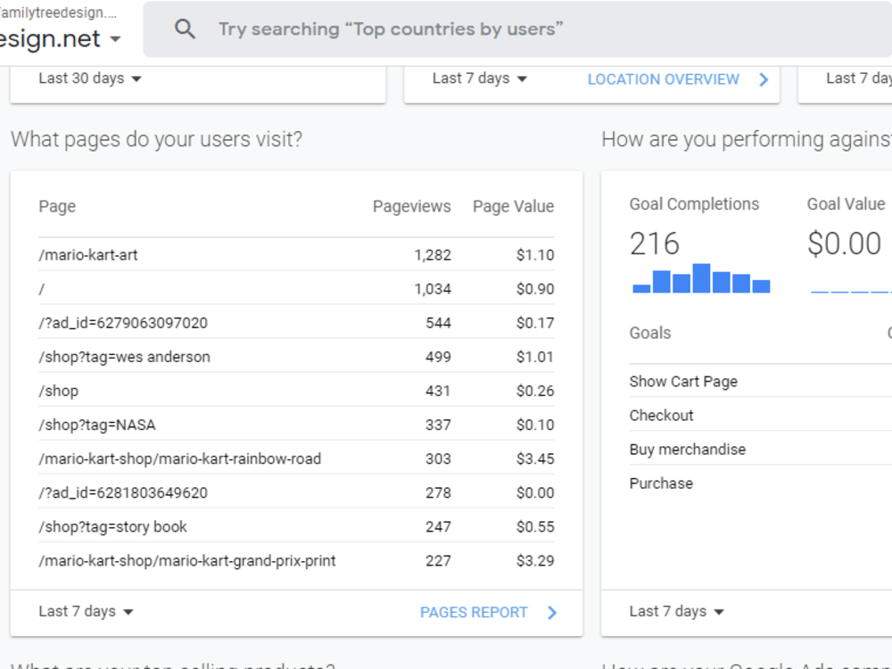Click the magnifying glass search icon
Viewport: 892px width, 669px height.
click(185, 29)
